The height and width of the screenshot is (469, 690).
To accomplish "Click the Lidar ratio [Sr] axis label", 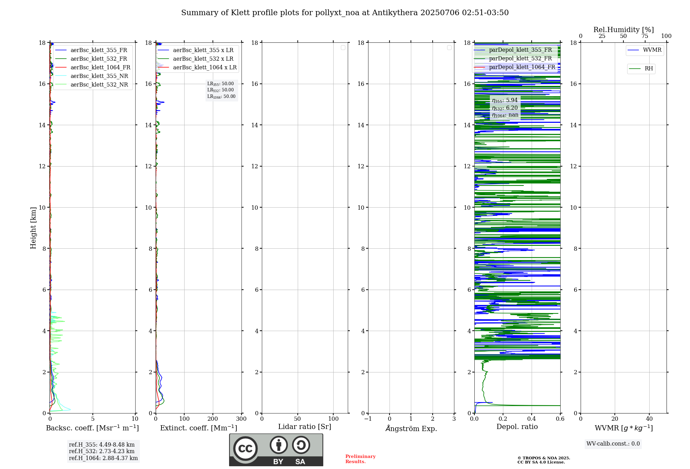I will pos(305,427).
